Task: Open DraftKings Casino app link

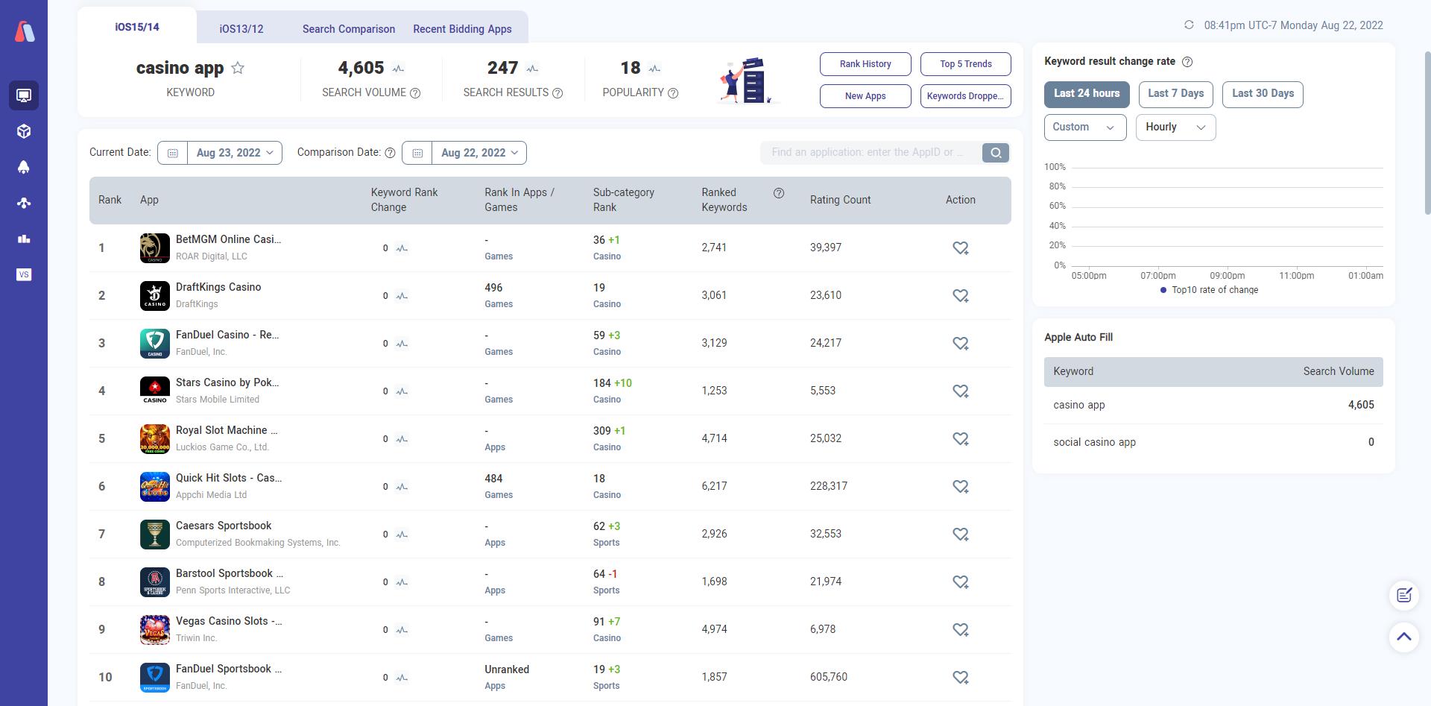Action: point(218,288)
